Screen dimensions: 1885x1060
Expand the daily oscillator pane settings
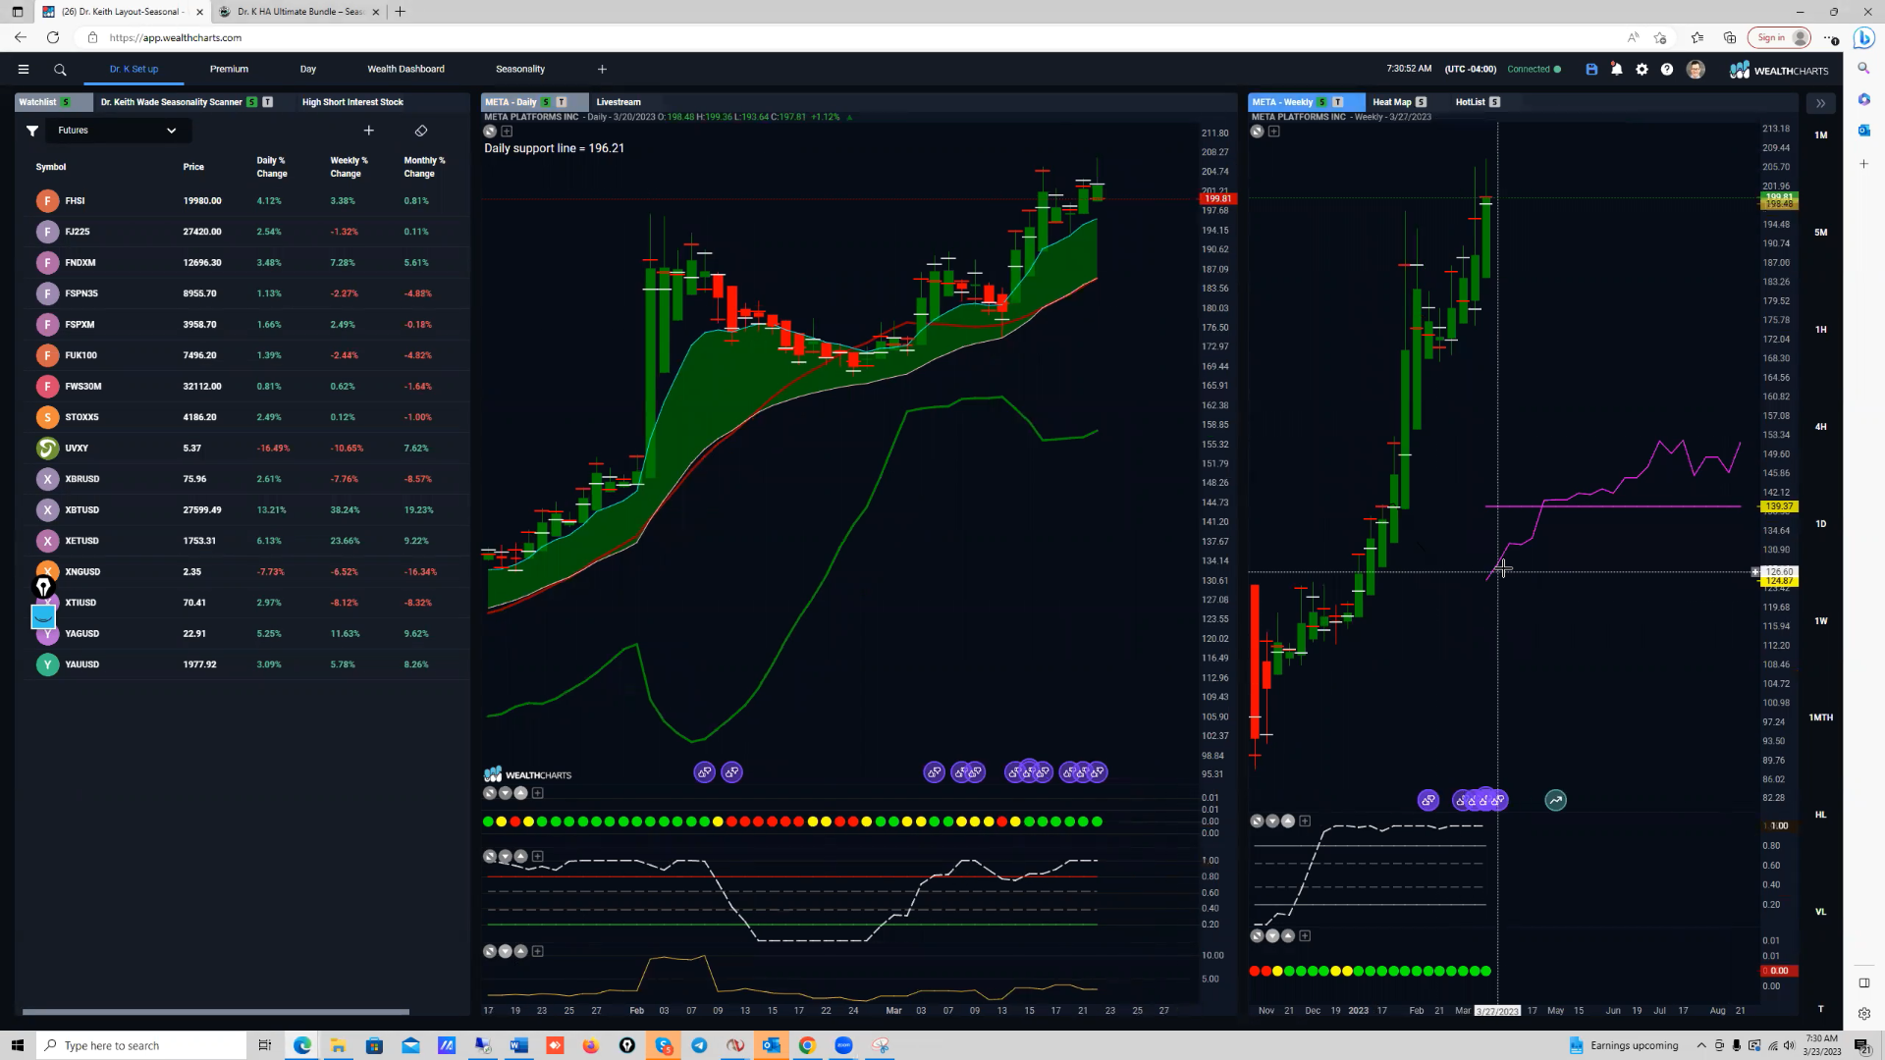pos(490,857)
